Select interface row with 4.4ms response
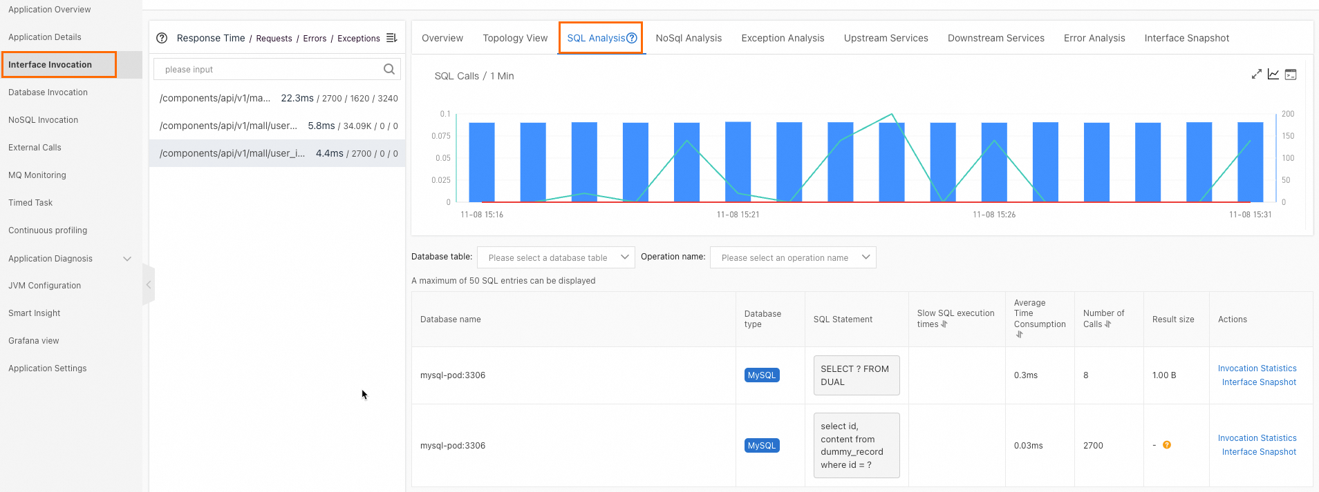Viewport: 1319px width, 492px height. [x=277, y=153]
